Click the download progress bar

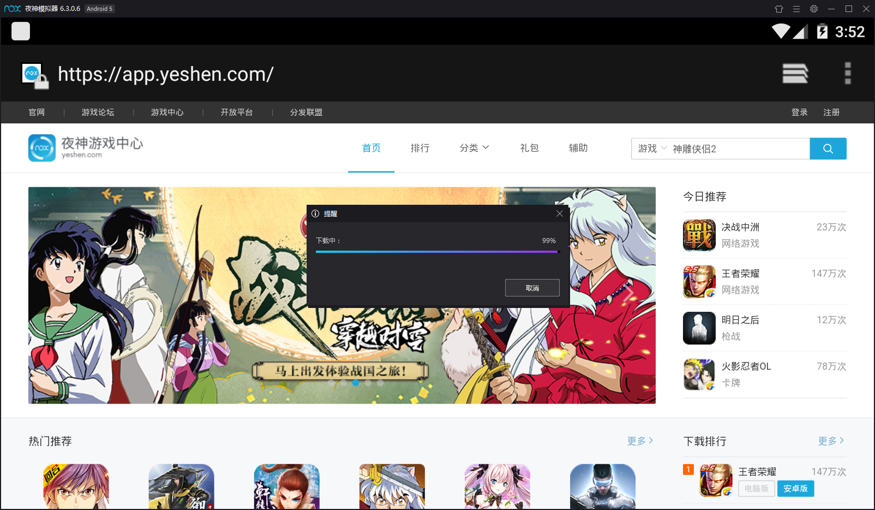[x=437, y=252]
